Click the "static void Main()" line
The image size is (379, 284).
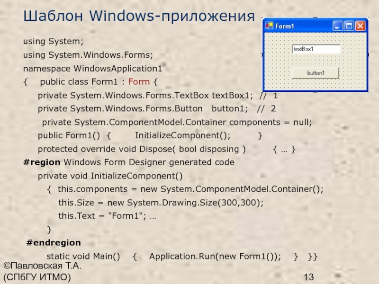pos(182,257)
